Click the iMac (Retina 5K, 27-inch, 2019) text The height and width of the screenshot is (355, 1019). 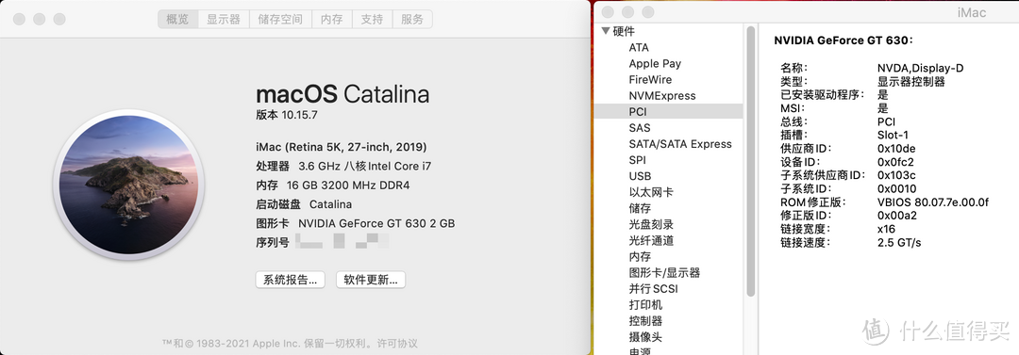(342, 147)
